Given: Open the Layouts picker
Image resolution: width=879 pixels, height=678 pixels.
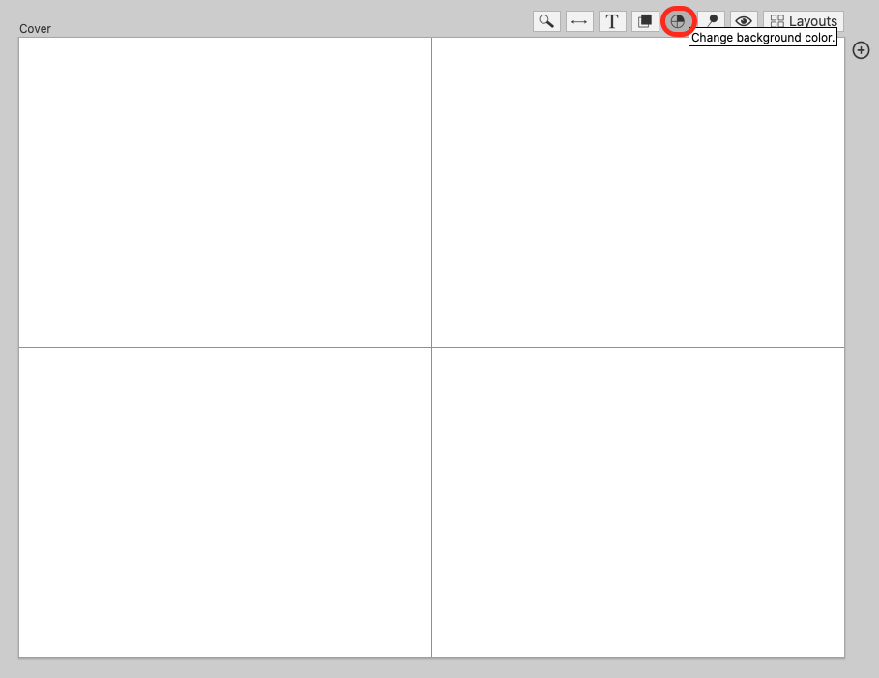Looking at the screenshot, I should pos(804,20).
